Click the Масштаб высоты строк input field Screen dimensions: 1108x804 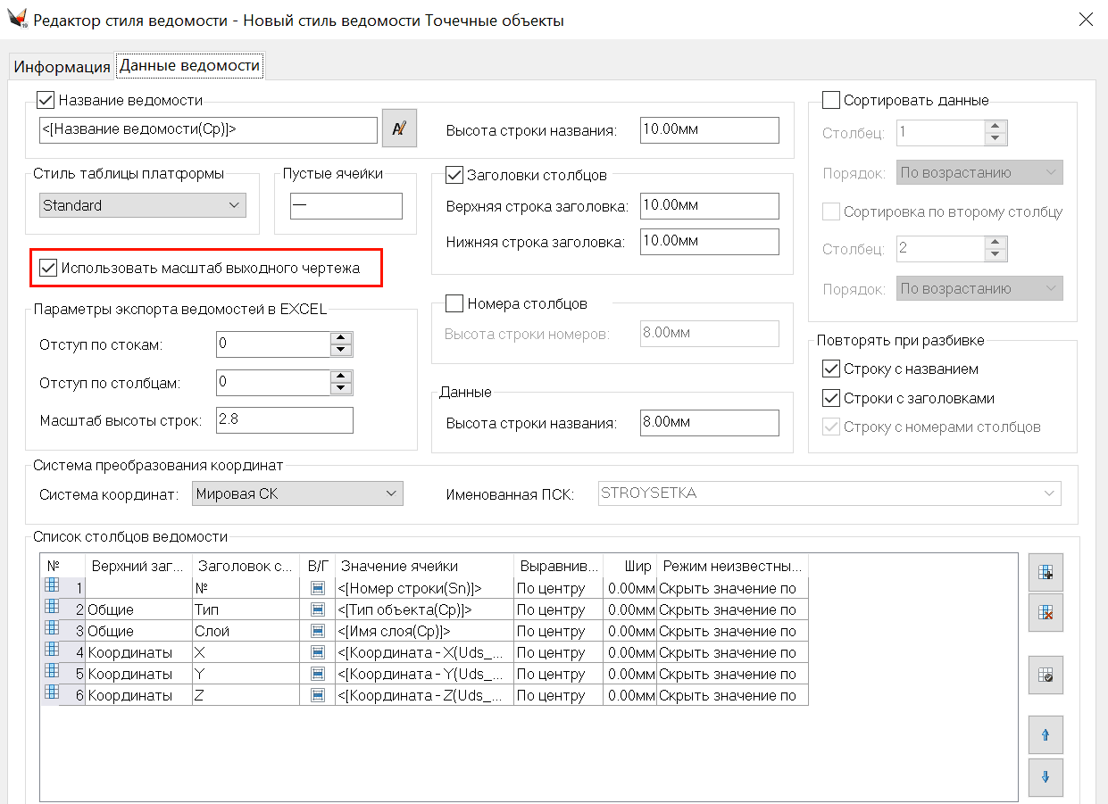coord(284,420)
